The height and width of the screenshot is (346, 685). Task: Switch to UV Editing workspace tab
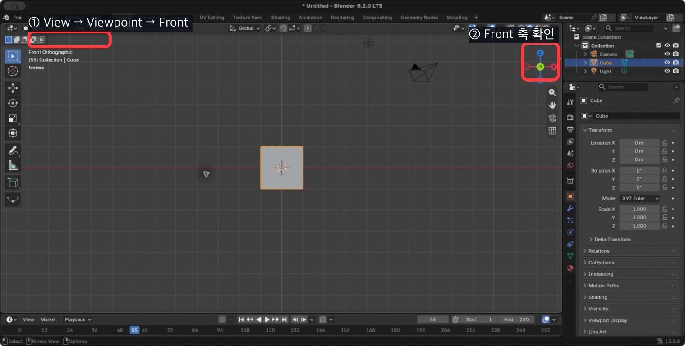click(212, 18)
